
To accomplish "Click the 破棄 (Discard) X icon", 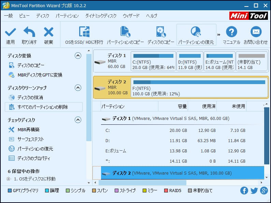I will point(48,33).
